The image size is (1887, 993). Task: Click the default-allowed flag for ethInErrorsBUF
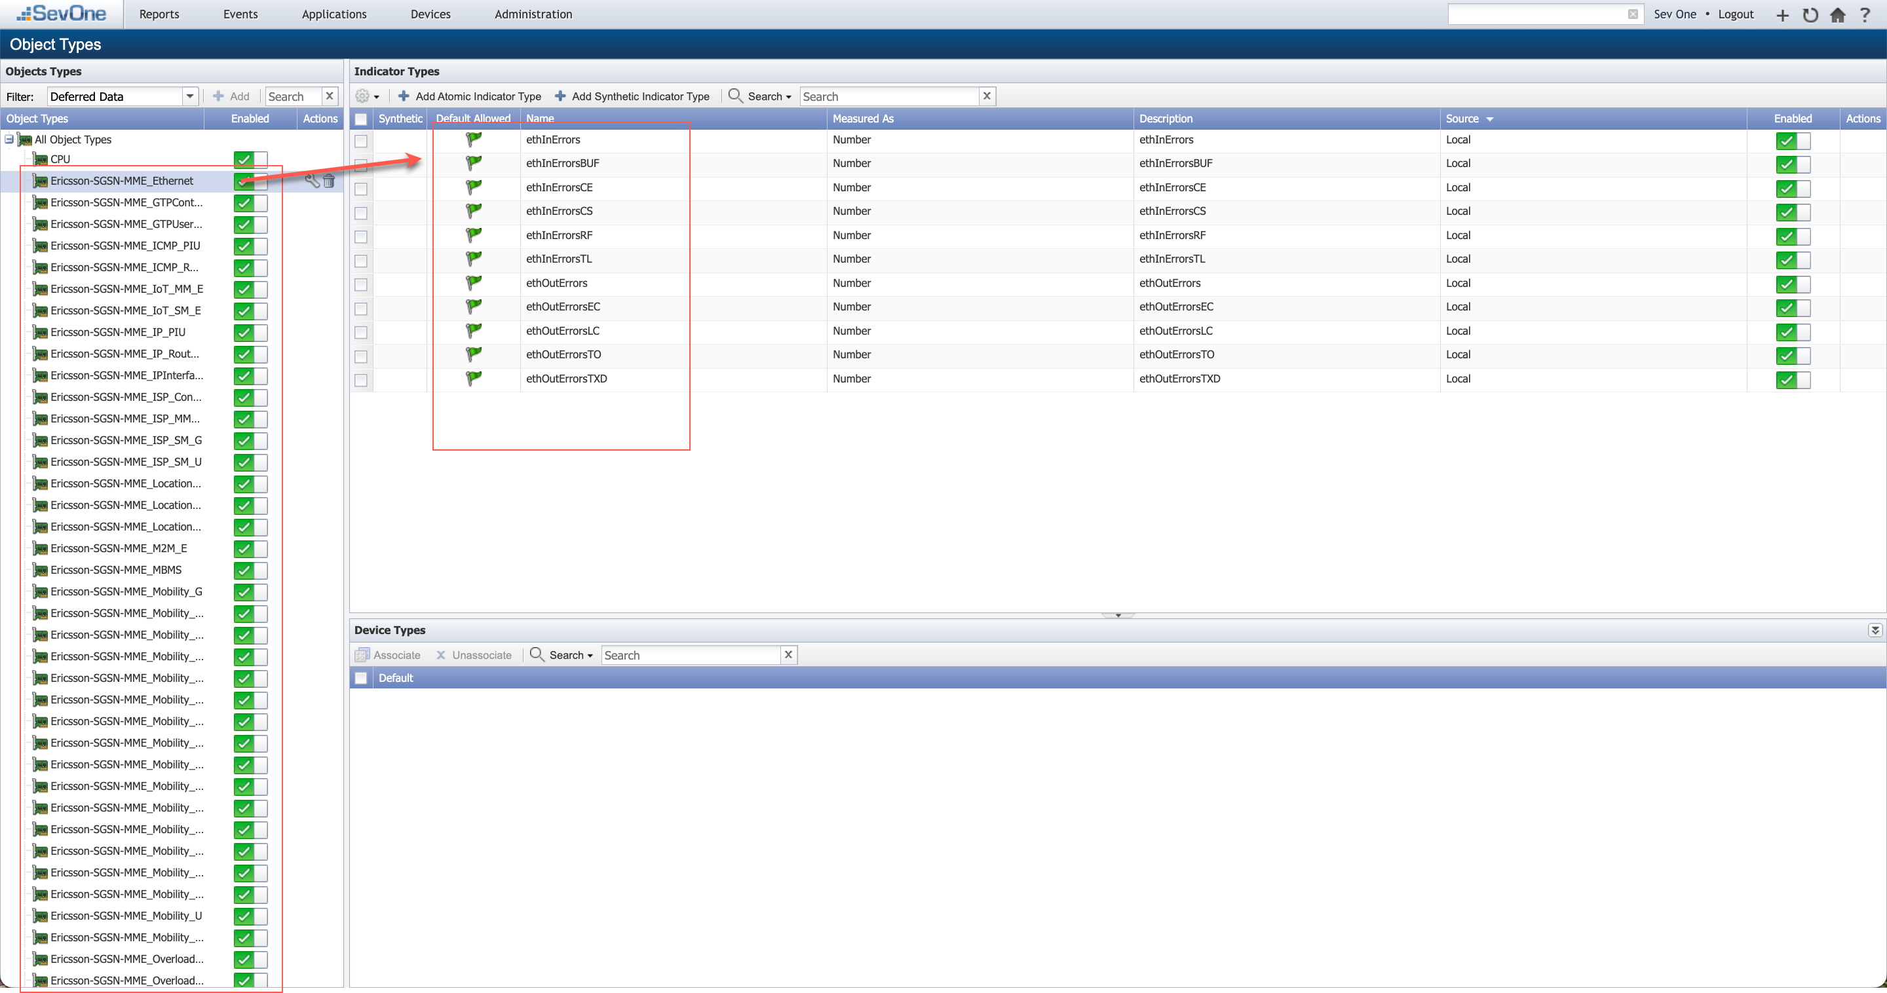474,163
